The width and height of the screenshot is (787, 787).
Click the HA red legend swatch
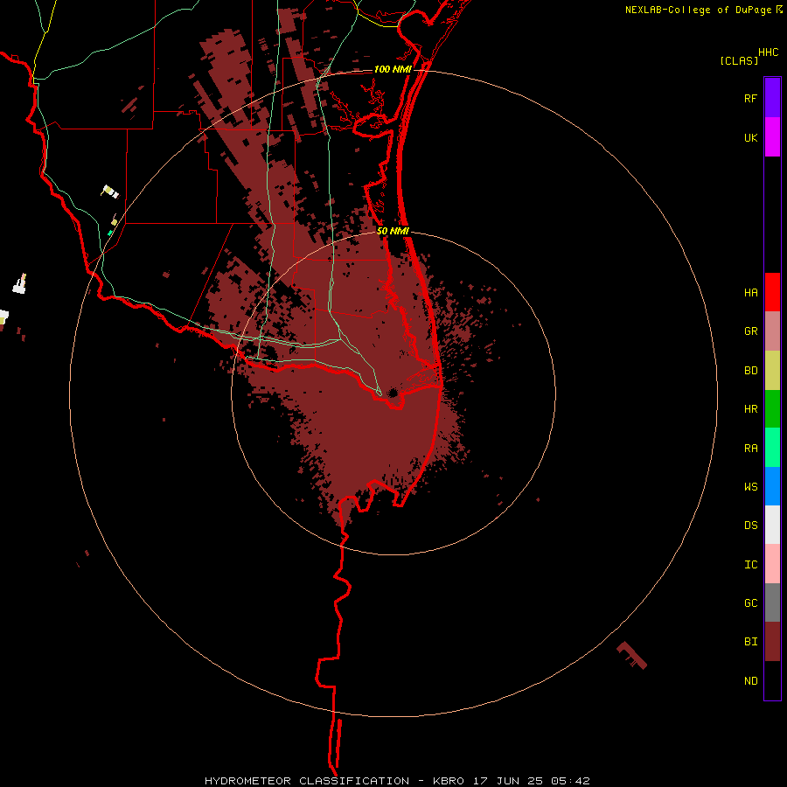point(772,292)
